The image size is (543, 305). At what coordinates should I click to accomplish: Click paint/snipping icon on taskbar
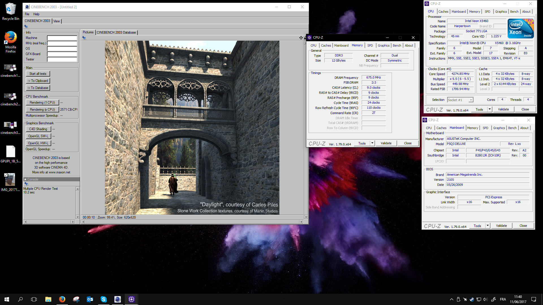(x=76, y=299)
